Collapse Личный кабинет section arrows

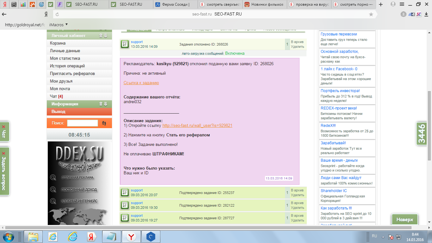(103, 36)
